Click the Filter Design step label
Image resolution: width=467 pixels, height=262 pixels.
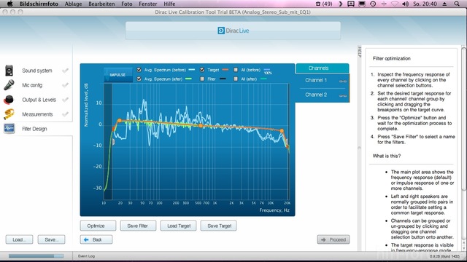tap(34, 129)
